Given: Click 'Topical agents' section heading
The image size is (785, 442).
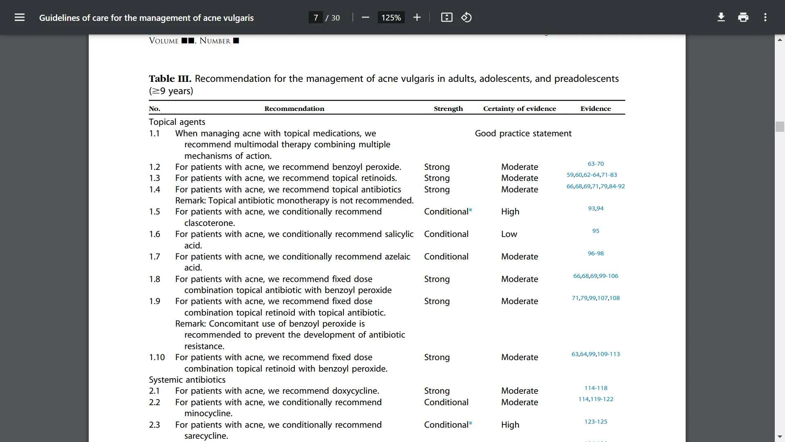Looking at the screenshot, I should 177,122.
